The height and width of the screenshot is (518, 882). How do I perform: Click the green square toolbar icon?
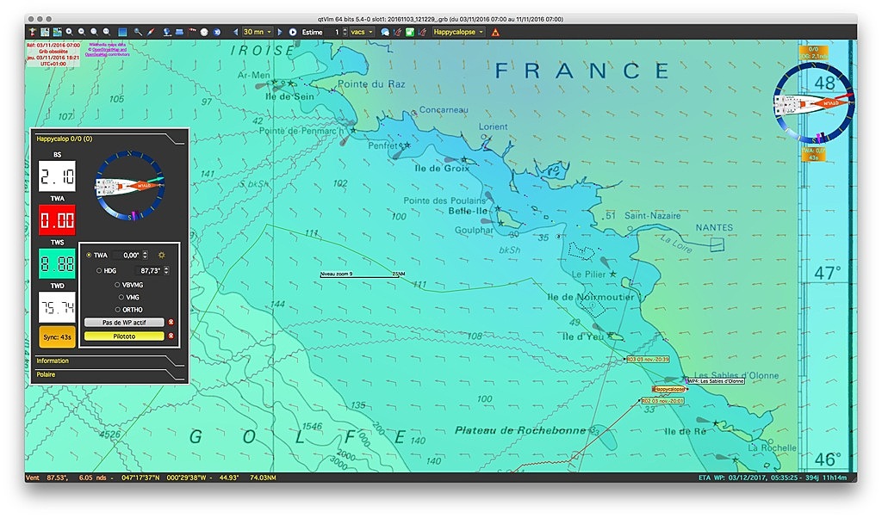click(x=410, y=32)
